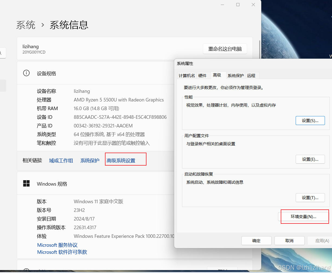Screen dimensions: 332x273
Task: Collapse the Windows 规格 section header
Action: [x=95, y=184]
